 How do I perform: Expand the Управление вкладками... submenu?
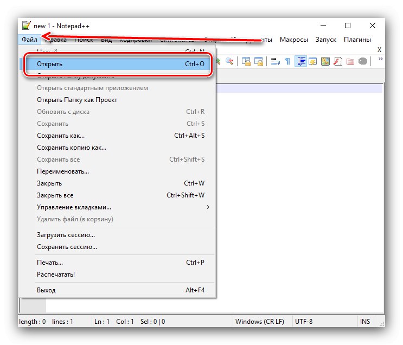[118, 207]
